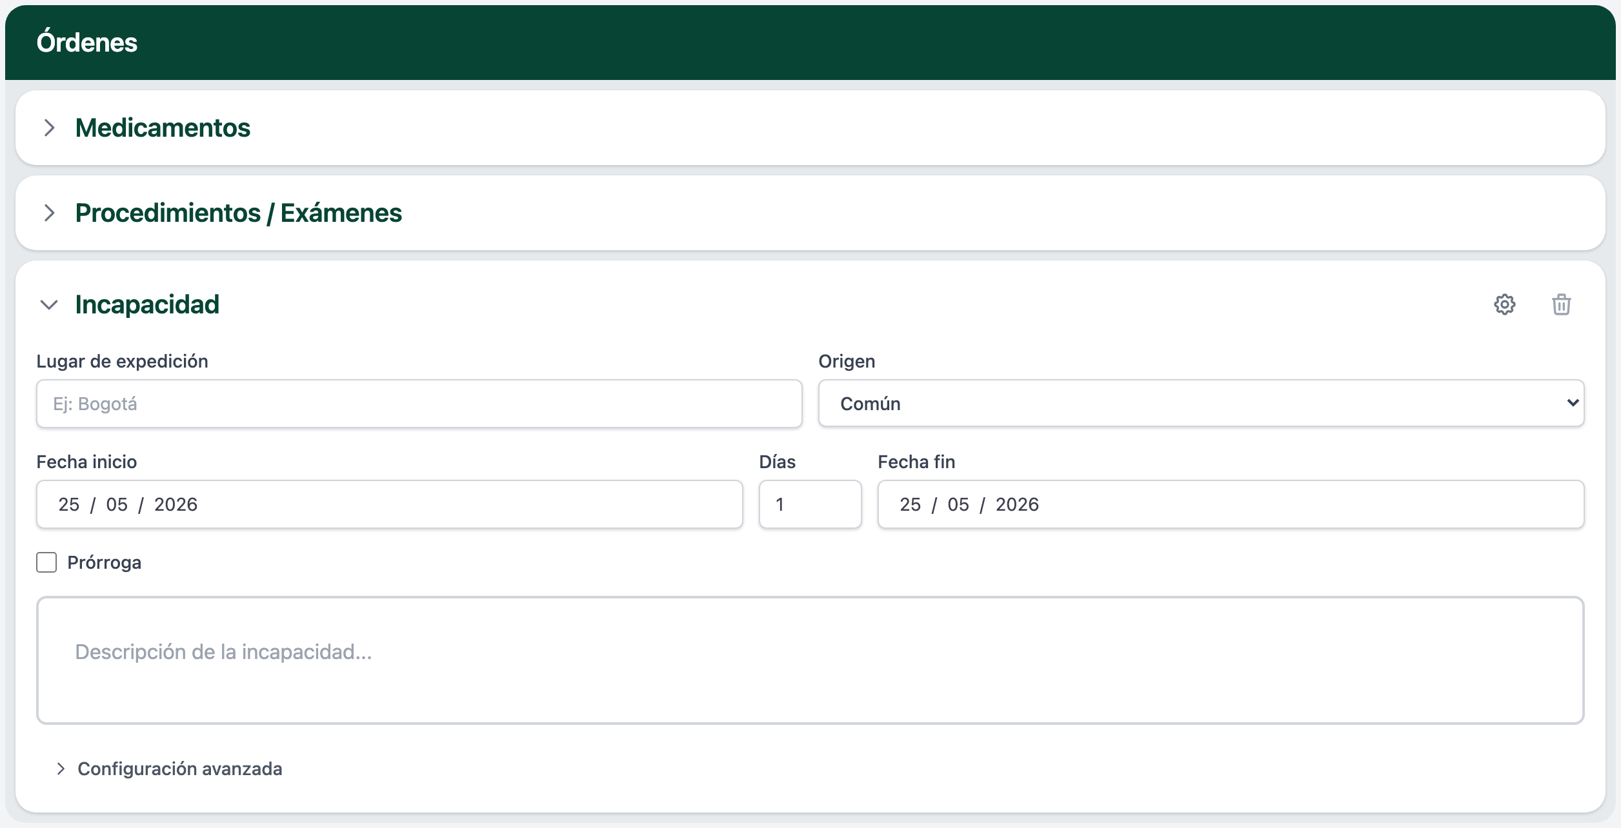Open the Origen dropdown showing Común

[1201, 403]
